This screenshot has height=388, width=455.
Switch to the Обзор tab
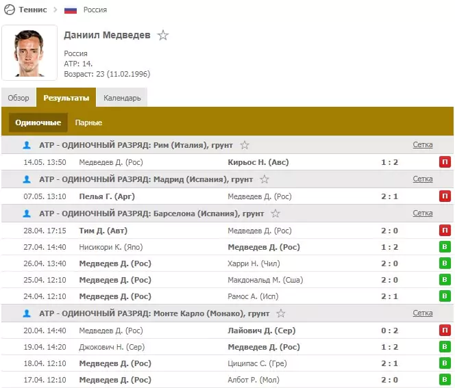19,98
